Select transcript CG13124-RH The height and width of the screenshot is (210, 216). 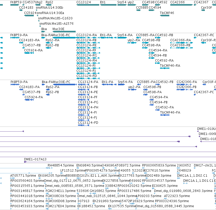(x=87, y=61)
